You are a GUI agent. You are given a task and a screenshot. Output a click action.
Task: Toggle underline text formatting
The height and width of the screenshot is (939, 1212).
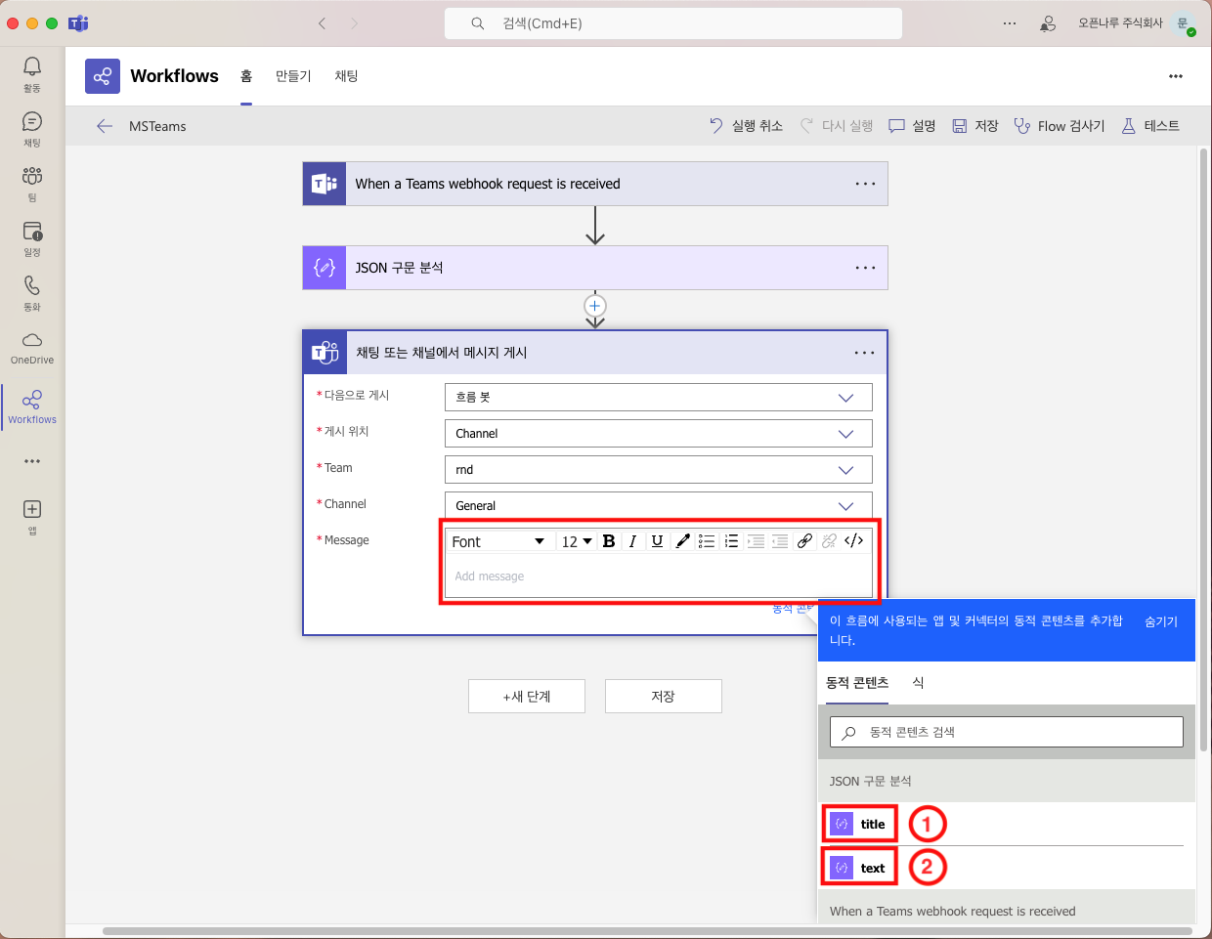click(x=657, y=541)
